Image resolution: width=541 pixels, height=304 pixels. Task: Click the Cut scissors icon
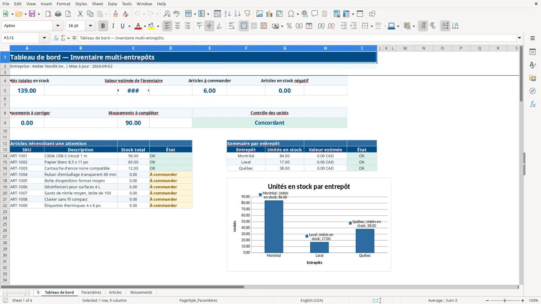[x=80, y=14]
